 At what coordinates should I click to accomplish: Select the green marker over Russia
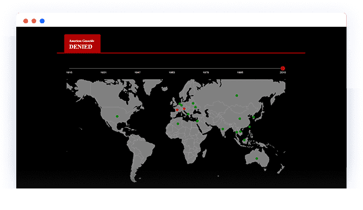pos(237,95)
